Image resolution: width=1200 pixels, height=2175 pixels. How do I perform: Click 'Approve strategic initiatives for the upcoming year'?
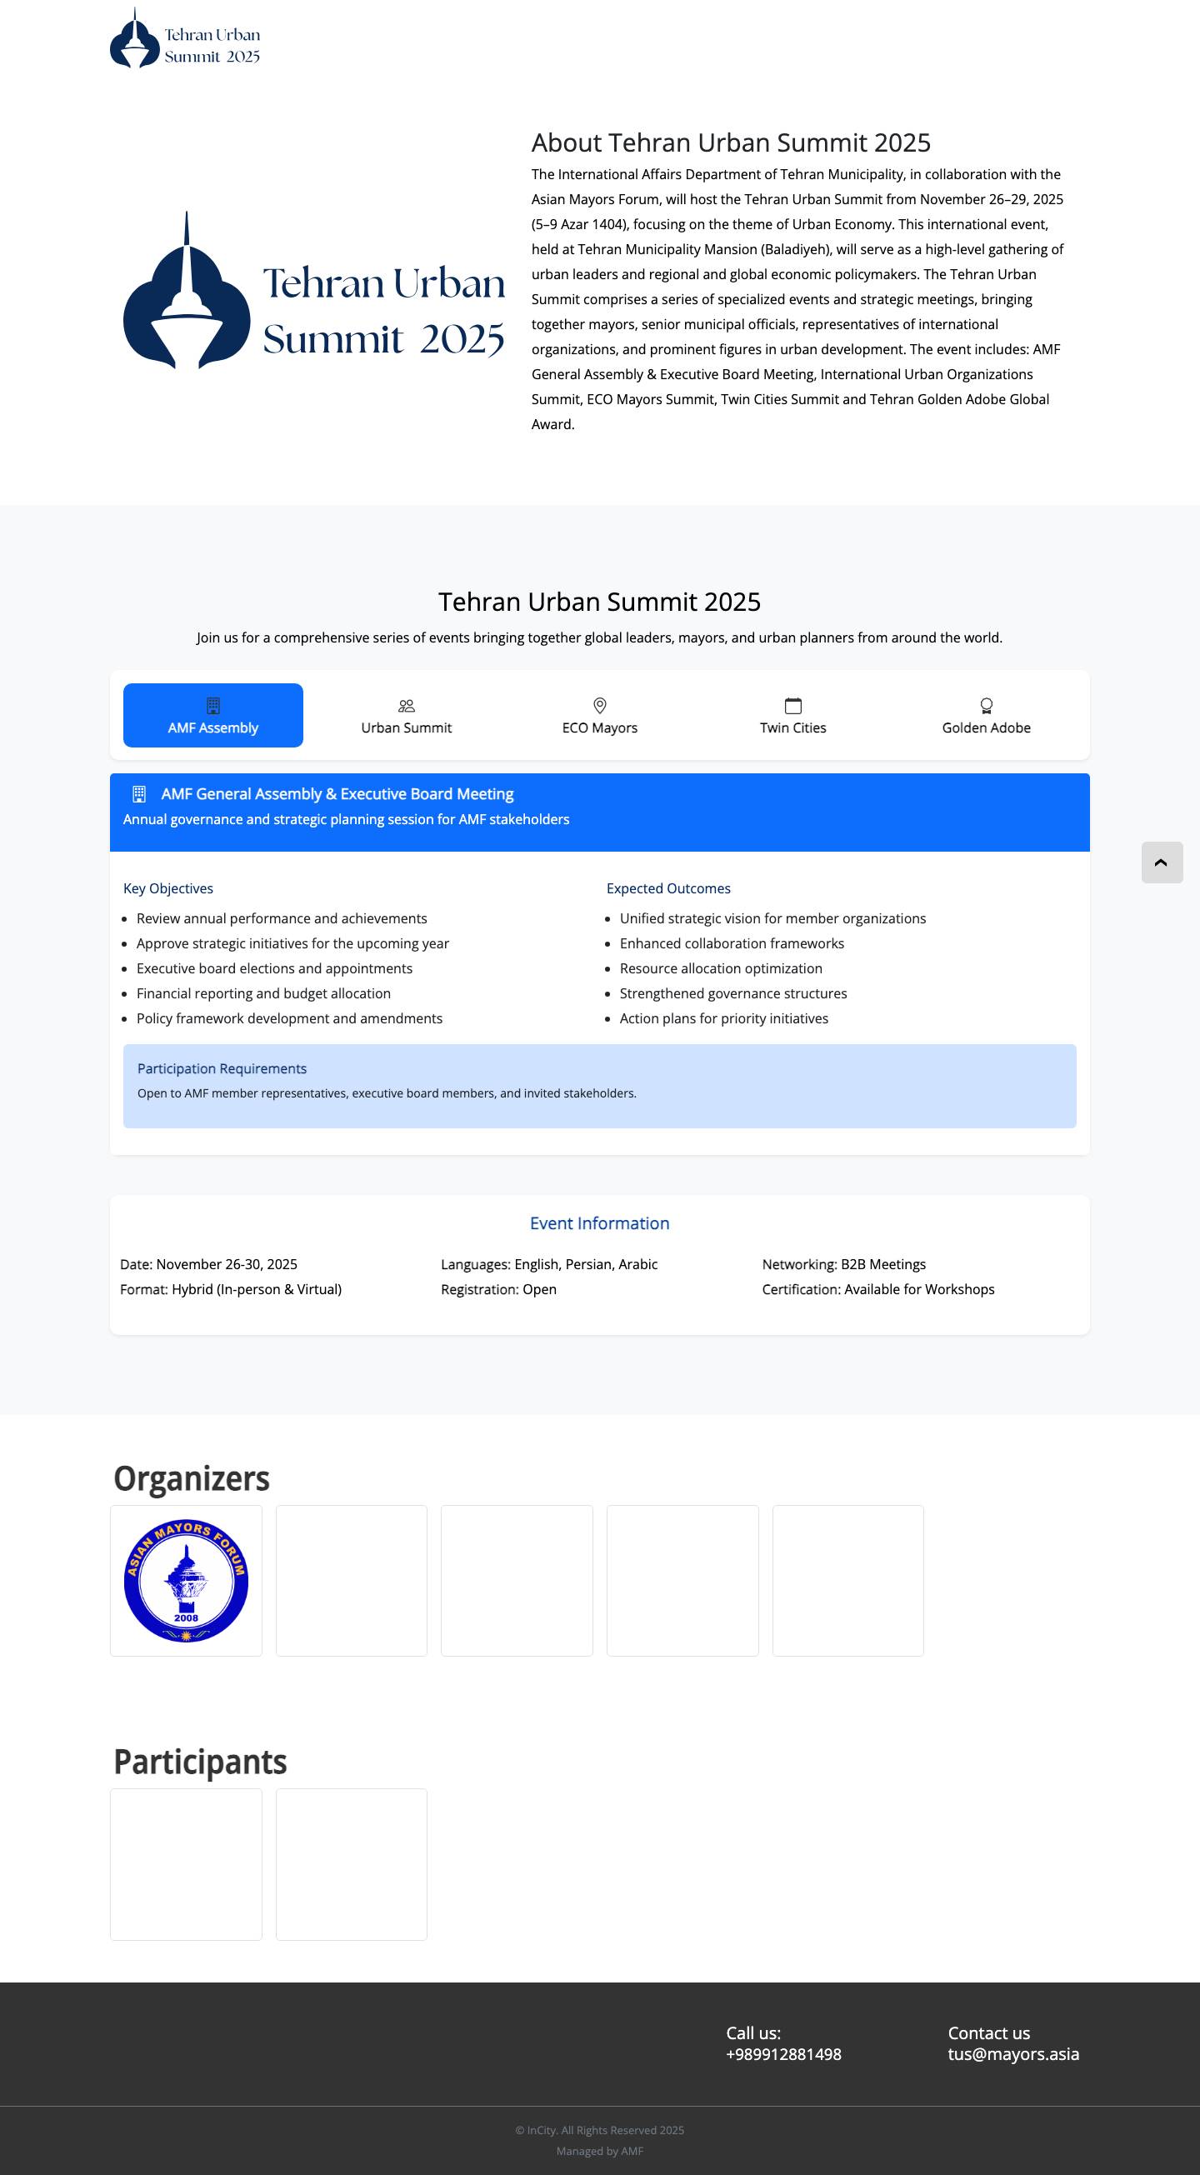click(293, 943)
